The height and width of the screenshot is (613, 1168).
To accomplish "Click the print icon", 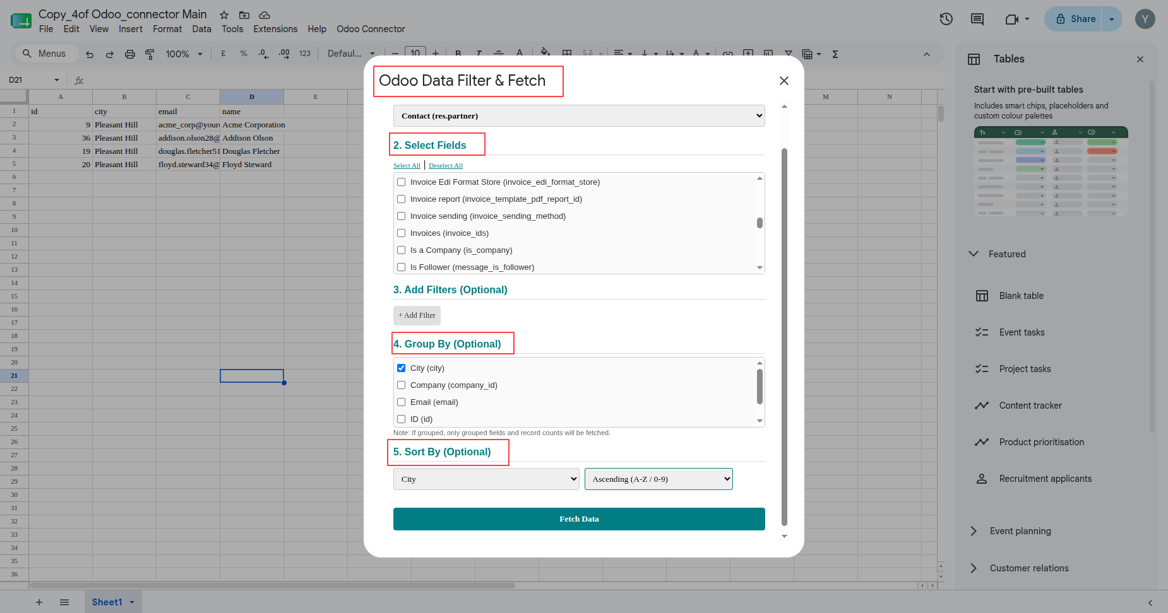I will pos(130,54).
